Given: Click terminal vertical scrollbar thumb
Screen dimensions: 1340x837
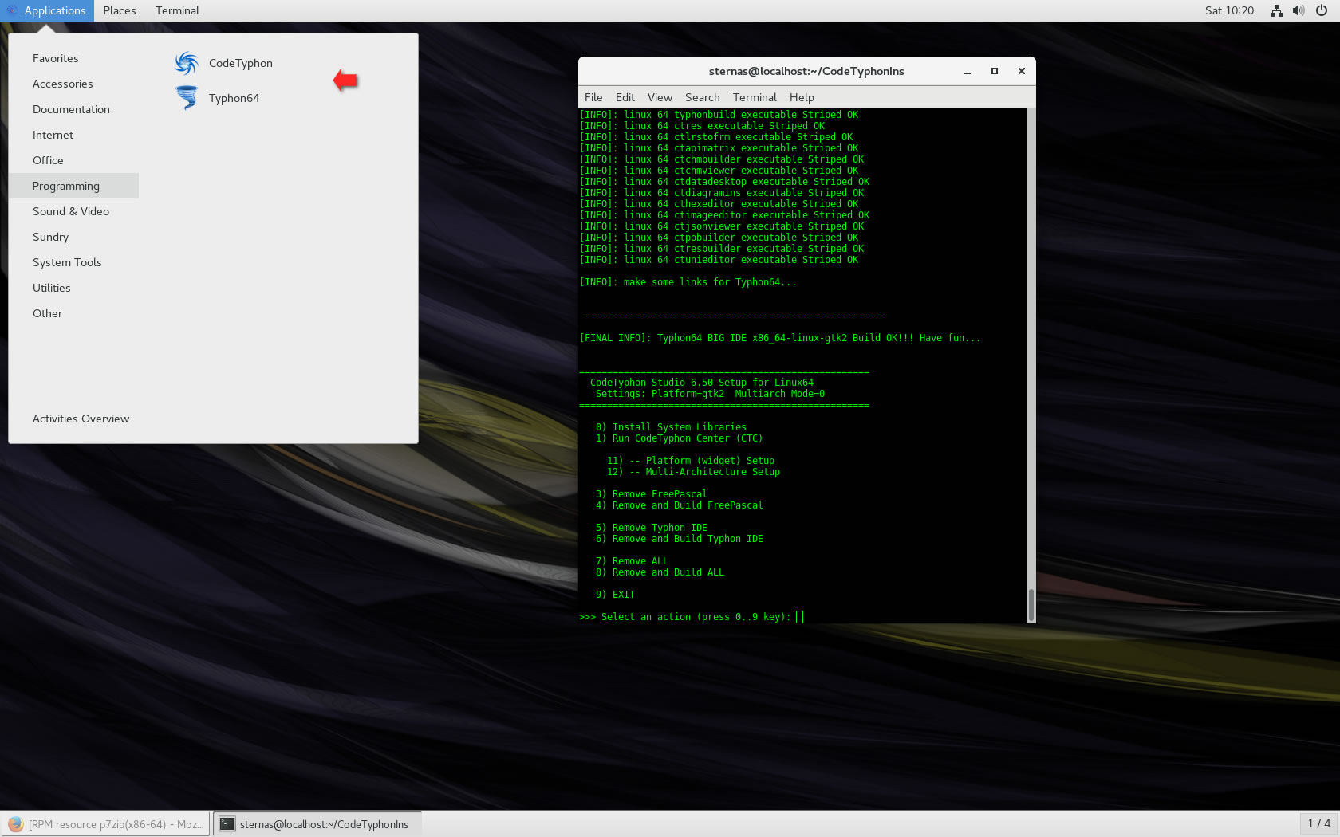Looking at the screenshot, I should [1031, 605].
